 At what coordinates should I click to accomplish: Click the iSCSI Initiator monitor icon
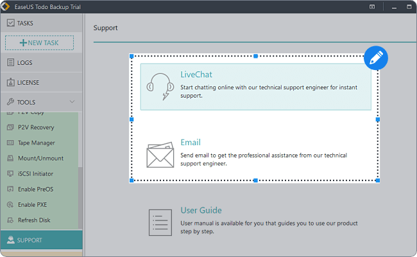click(x=10, y=173)
